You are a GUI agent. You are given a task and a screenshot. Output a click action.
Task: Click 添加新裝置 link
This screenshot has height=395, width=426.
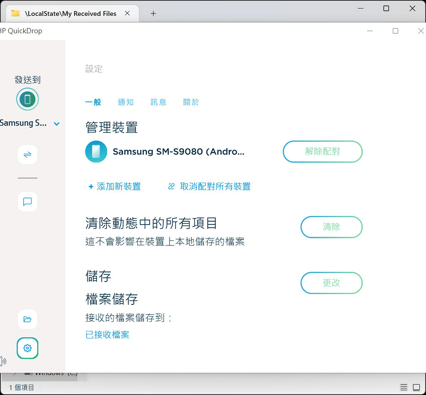click(119, 187)
